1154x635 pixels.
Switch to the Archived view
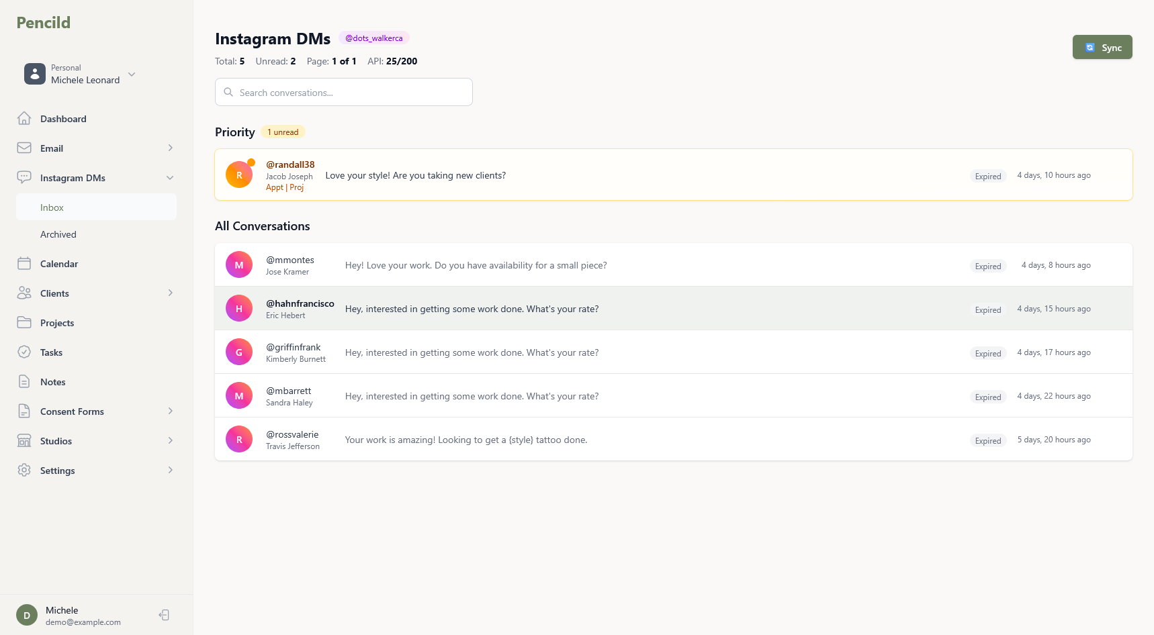[58, 234]
